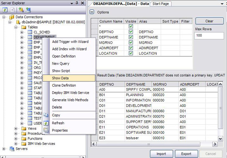Uncheck Visible for ADMRDEPT column
This screenshot has height=158, width=227.
(x=131, y=48)
